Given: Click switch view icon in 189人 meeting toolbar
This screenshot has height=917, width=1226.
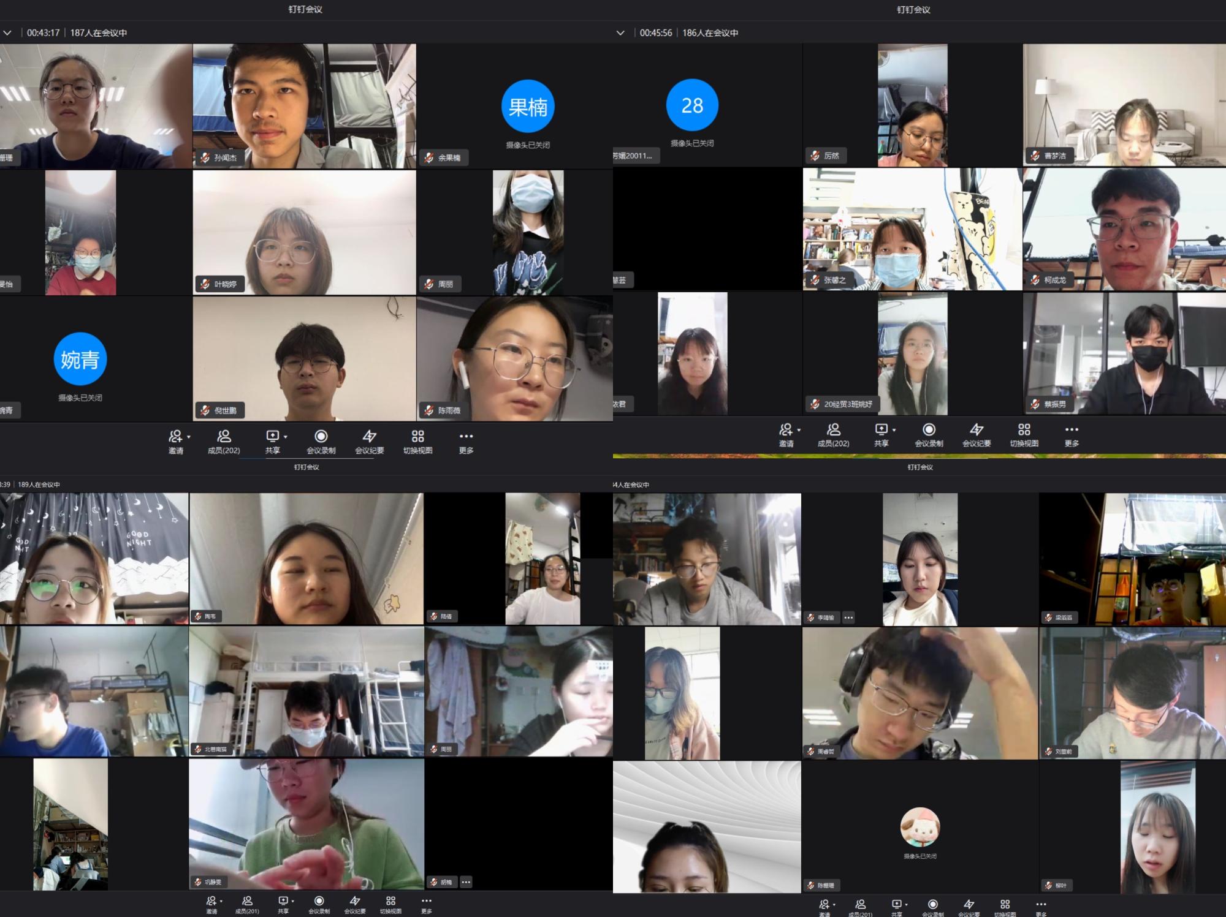Looking at the screenshot, I should click(x=390, y=900).
